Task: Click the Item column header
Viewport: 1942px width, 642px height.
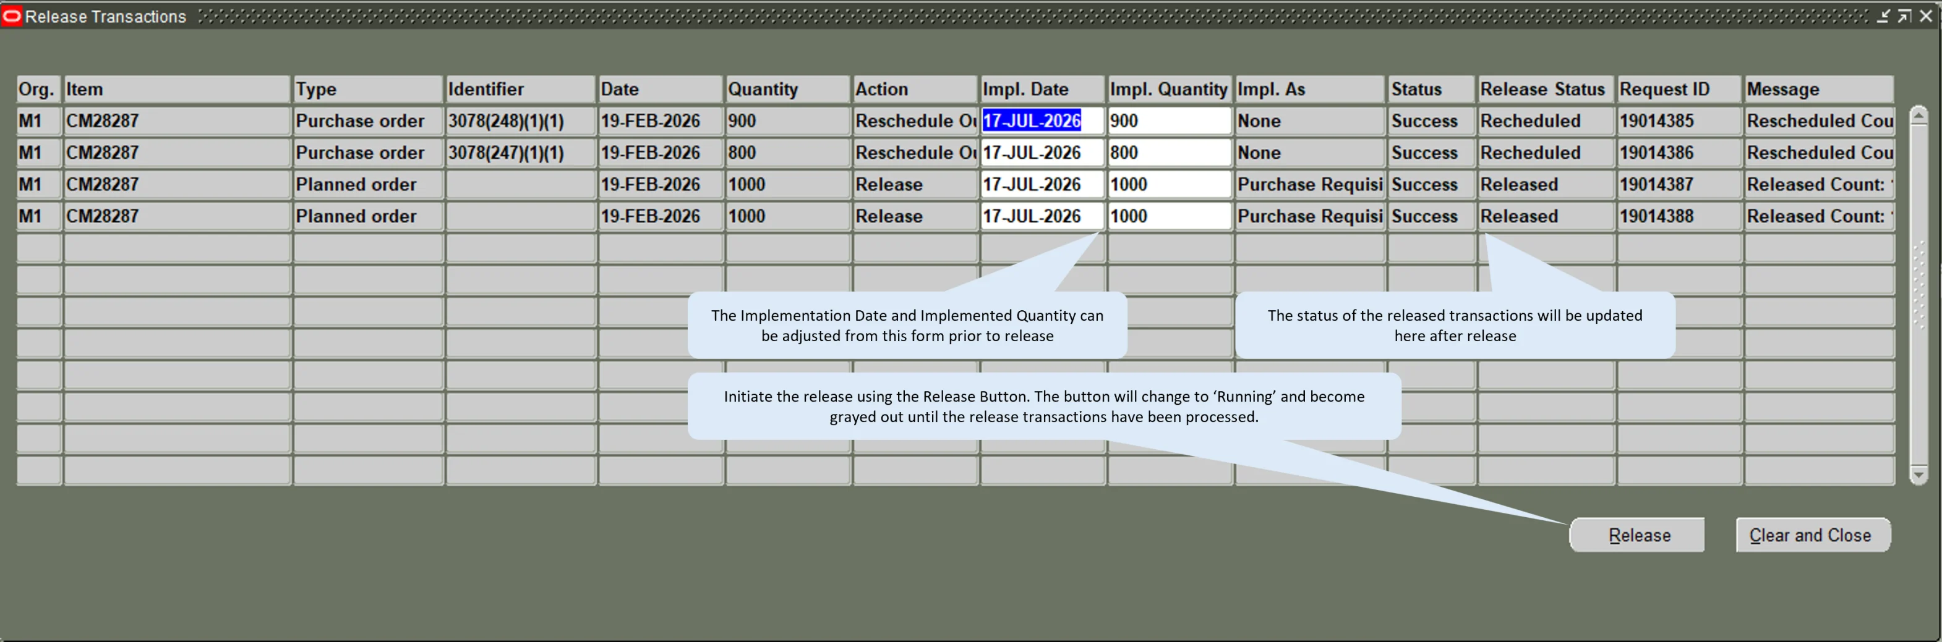Action: (x=177, y=89)
